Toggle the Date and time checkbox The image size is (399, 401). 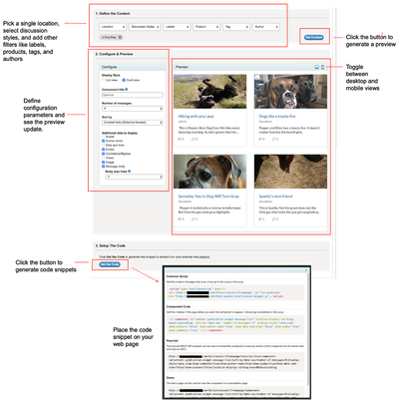[103, 146]
